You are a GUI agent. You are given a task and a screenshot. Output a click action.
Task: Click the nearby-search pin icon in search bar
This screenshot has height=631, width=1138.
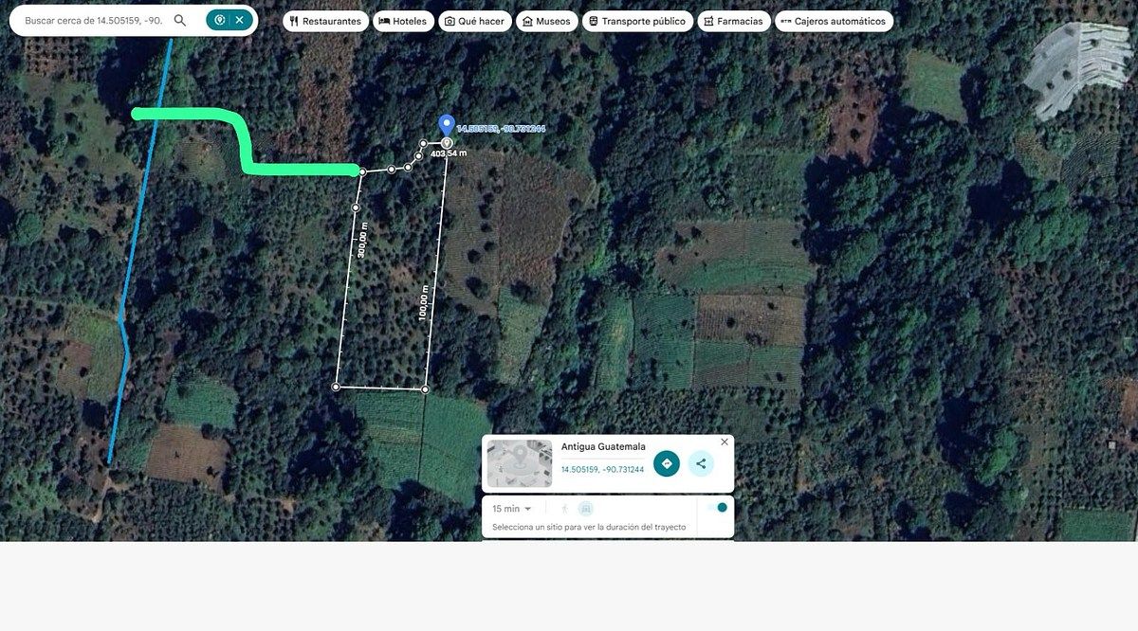coord(220,20)
